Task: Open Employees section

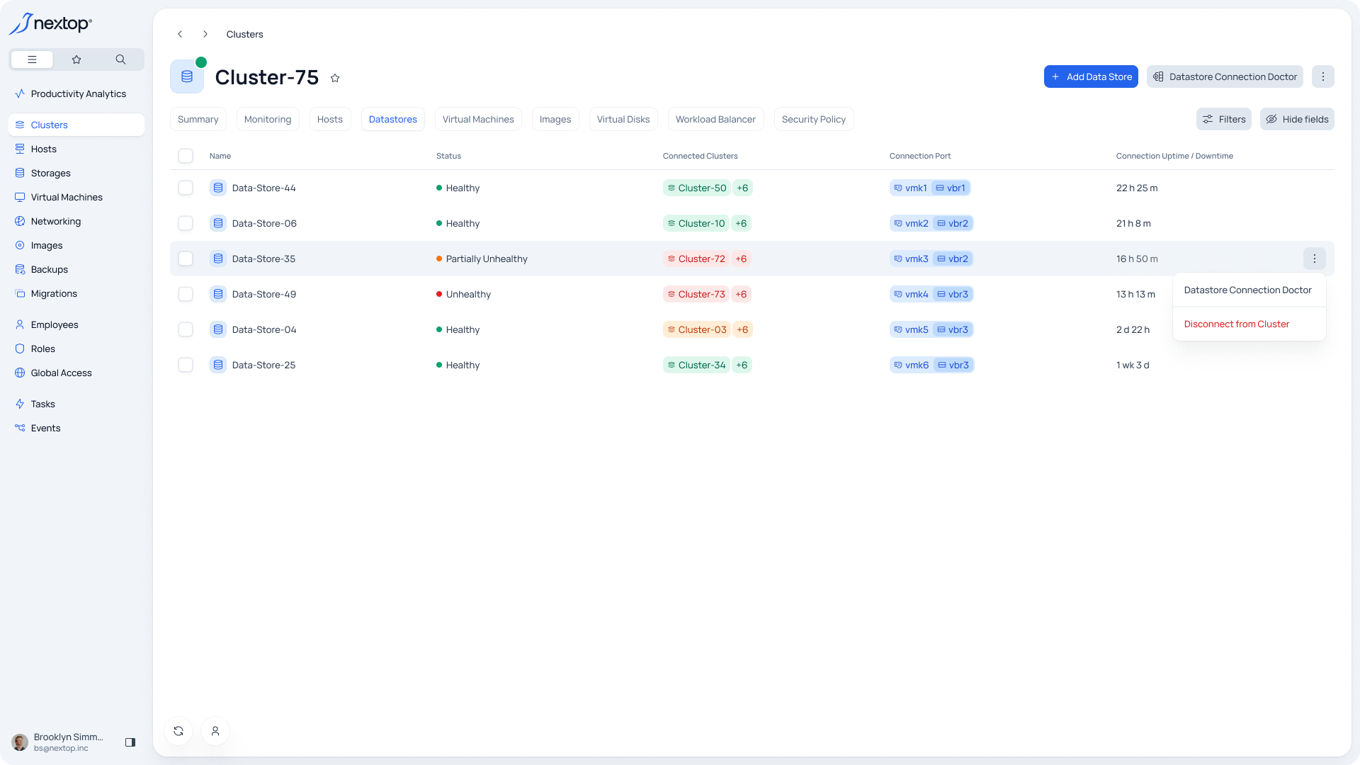Action: point(76,324)
